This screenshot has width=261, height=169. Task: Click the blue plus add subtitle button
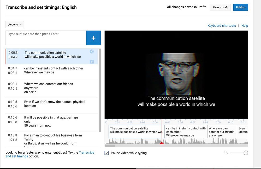click(x=93, y=38)
